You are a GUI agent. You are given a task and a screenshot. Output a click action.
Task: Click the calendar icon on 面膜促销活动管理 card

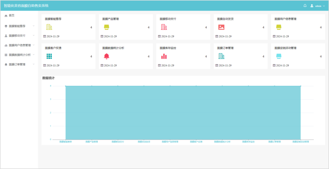(x=274, y=66)
